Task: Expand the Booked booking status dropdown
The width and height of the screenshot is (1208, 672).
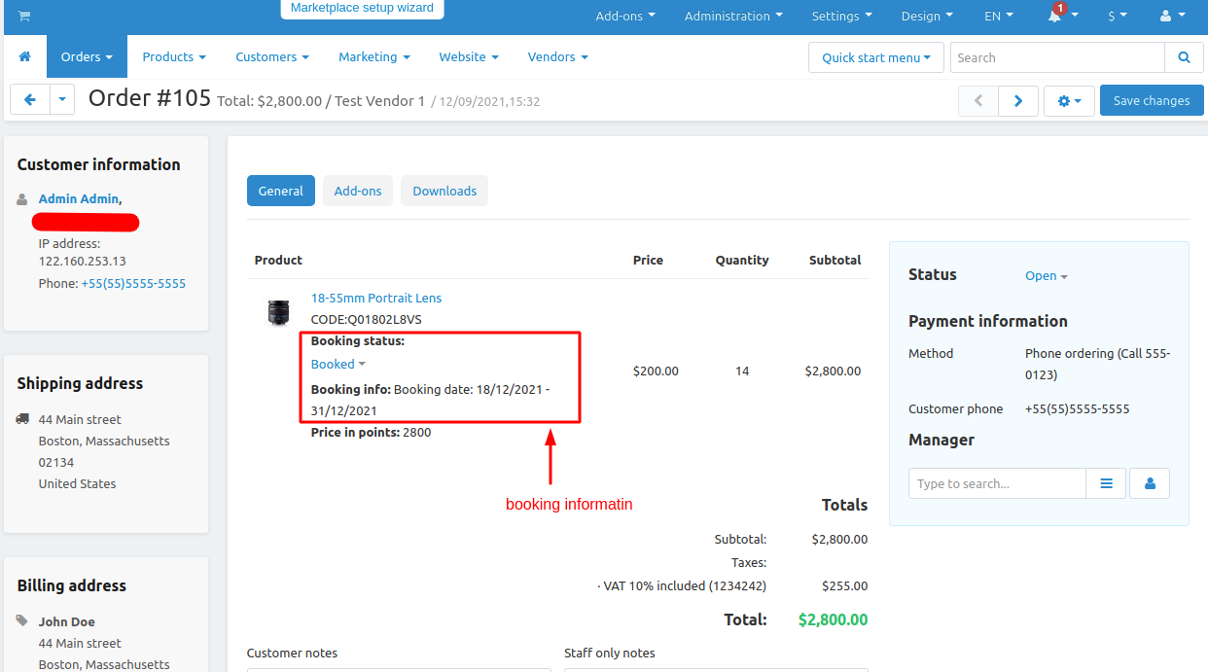Action: click(x=338, y=364)
